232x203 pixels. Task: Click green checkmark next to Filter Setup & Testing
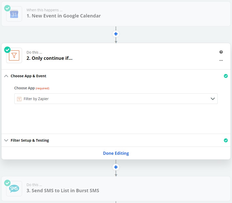click(x=226, y=140)
